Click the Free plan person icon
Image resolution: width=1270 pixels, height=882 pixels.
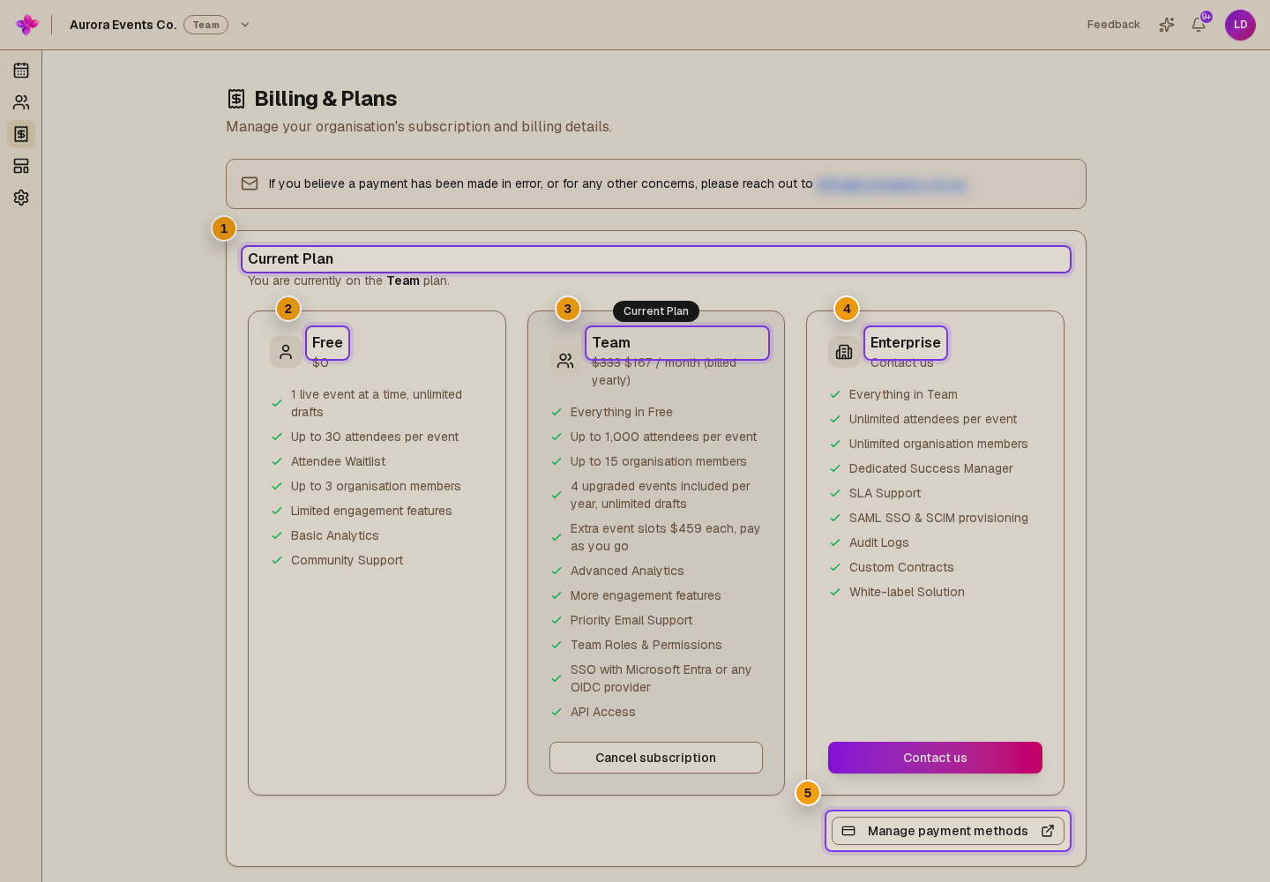pyautogui.click(x=286, y=352)
